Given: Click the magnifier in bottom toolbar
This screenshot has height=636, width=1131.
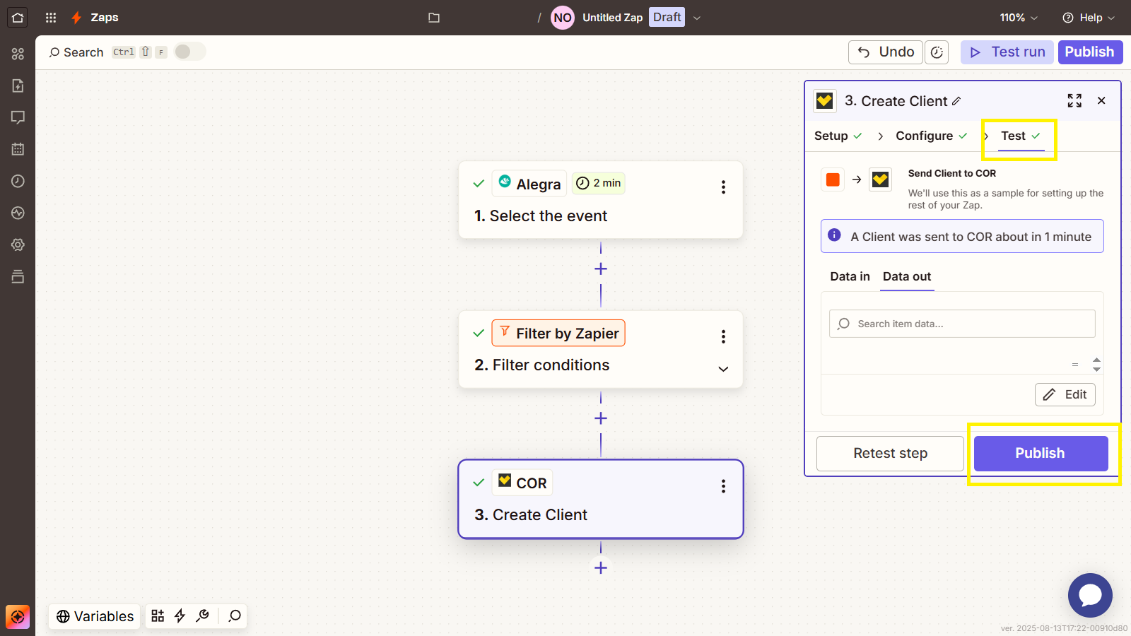Looking at the screenshot, I should (235, 616).
